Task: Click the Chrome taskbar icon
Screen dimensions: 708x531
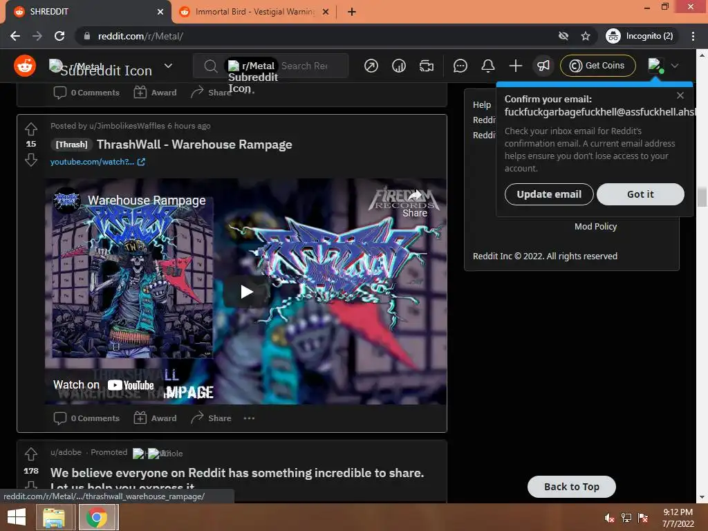Action: pos(97,517)
